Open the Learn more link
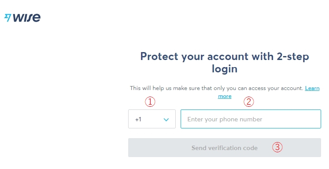The image size is (329, 169). (x=312, y=88)
